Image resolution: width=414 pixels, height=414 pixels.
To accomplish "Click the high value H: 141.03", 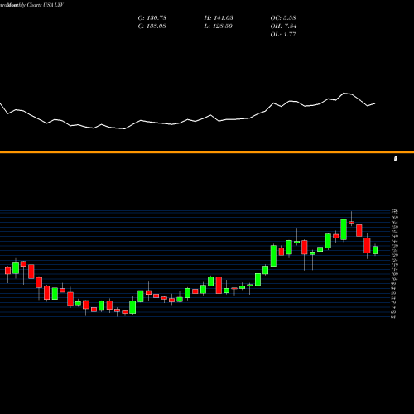I will click(219, 18).
